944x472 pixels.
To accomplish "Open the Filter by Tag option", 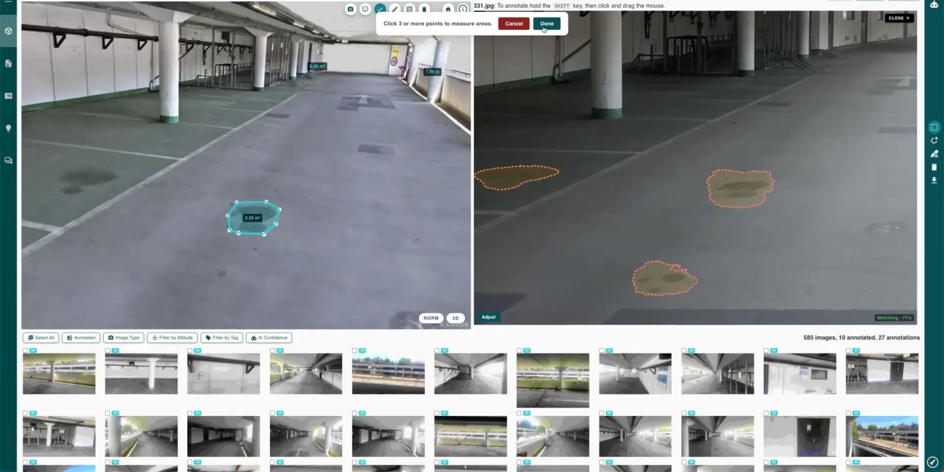I will click(222, 338).
